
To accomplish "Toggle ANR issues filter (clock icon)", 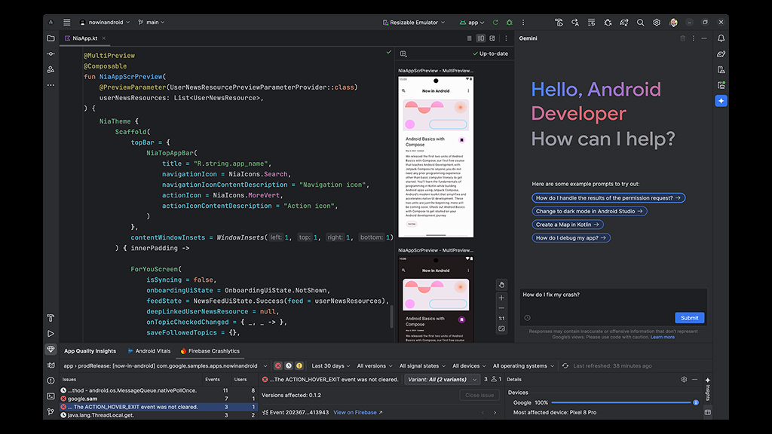I will coord(289,365).
